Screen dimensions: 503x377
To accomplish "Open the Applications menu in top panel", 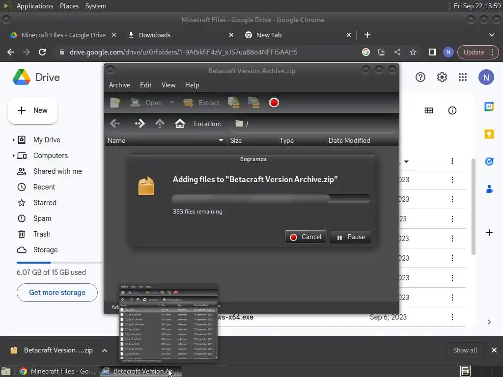I will click(x=35, y=6).
